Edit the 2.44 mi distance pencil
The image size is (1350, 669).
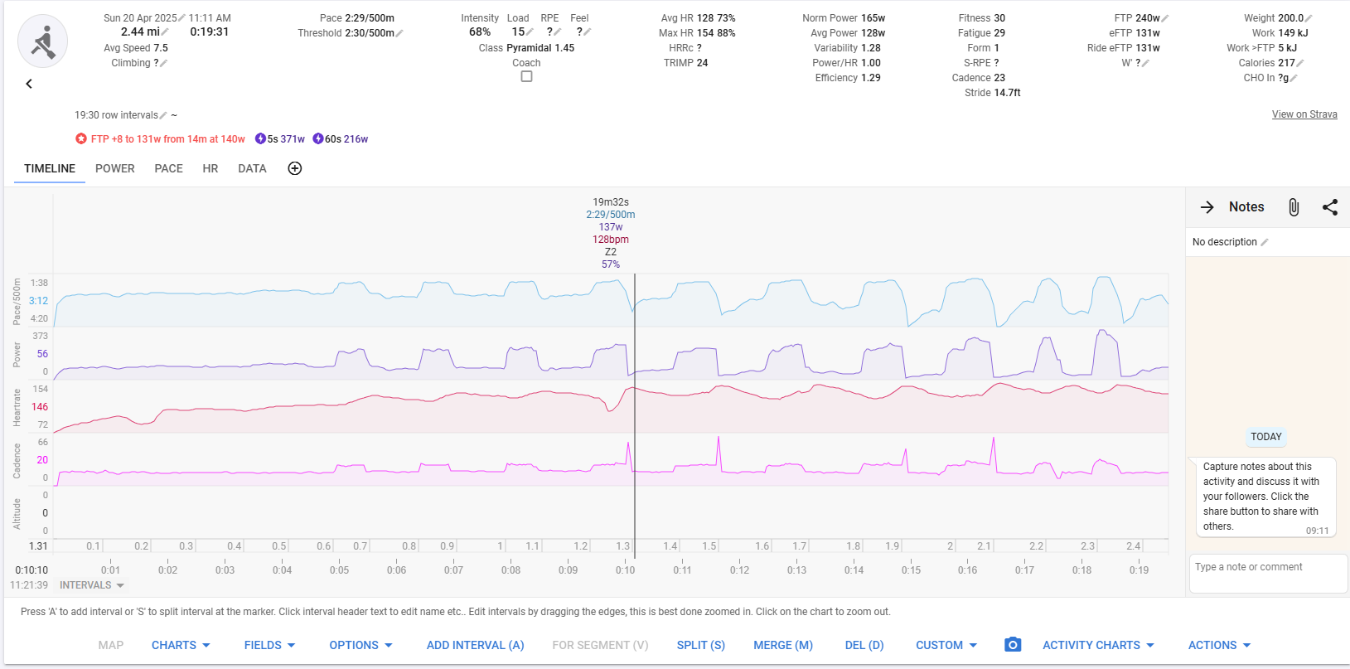tap(165, 32)
